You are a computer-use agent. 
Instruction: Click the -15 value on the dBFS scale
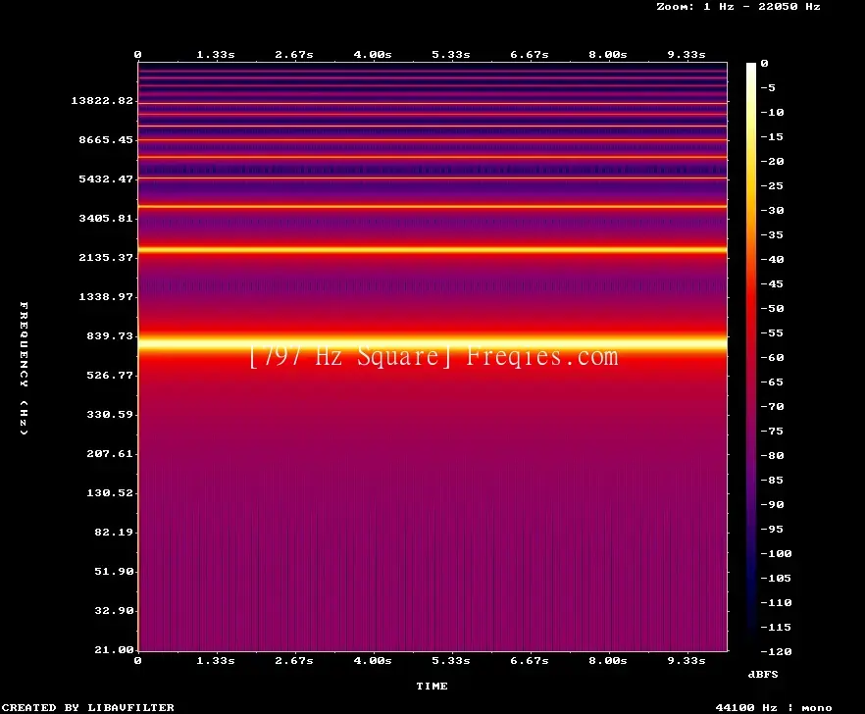[772, 136]
